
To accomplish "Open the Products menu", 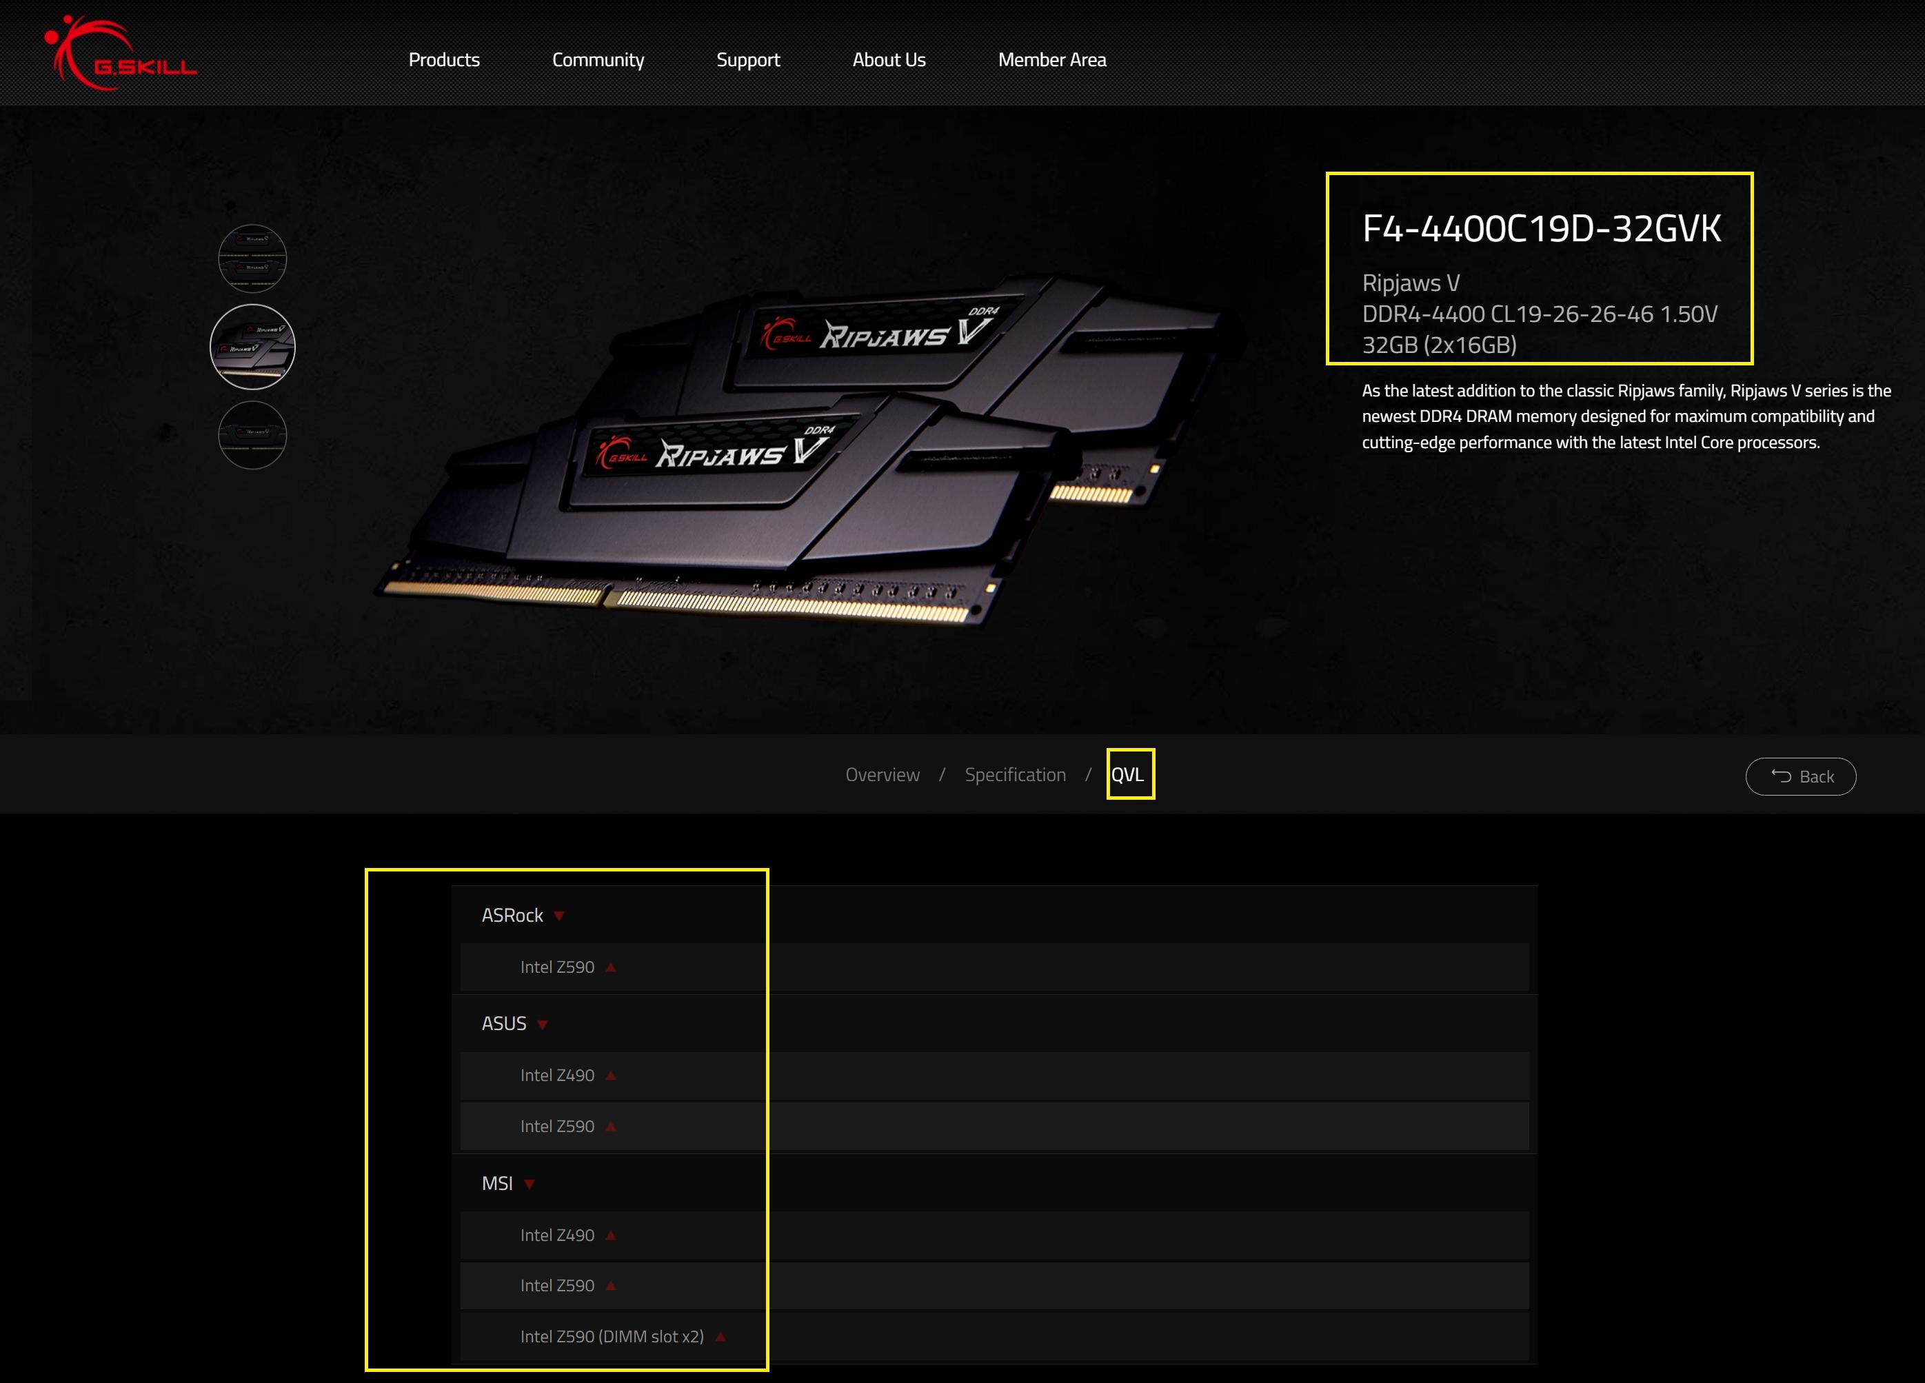I will click(444, 59).
